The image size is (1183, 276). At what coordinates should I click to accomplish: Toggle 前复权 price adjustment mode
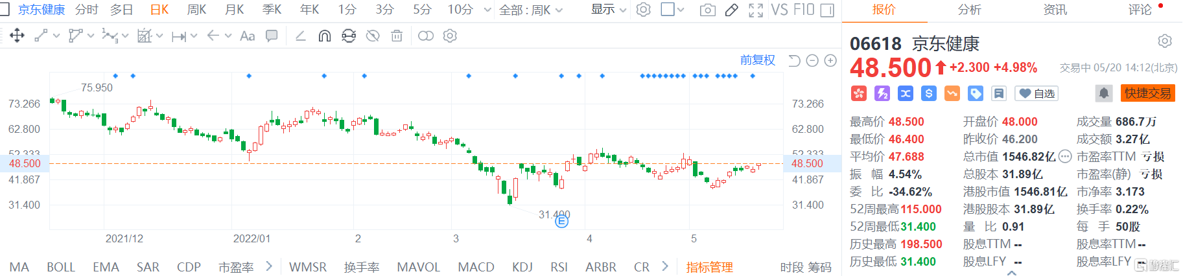[x=758, y=60]
